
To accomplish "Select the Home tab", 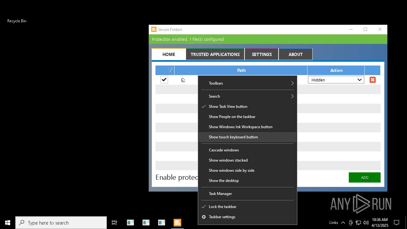I will [x=169, y=54].
